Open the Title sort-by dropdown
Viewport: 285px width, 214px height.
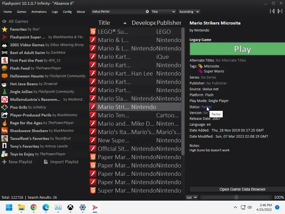(163, 12)
